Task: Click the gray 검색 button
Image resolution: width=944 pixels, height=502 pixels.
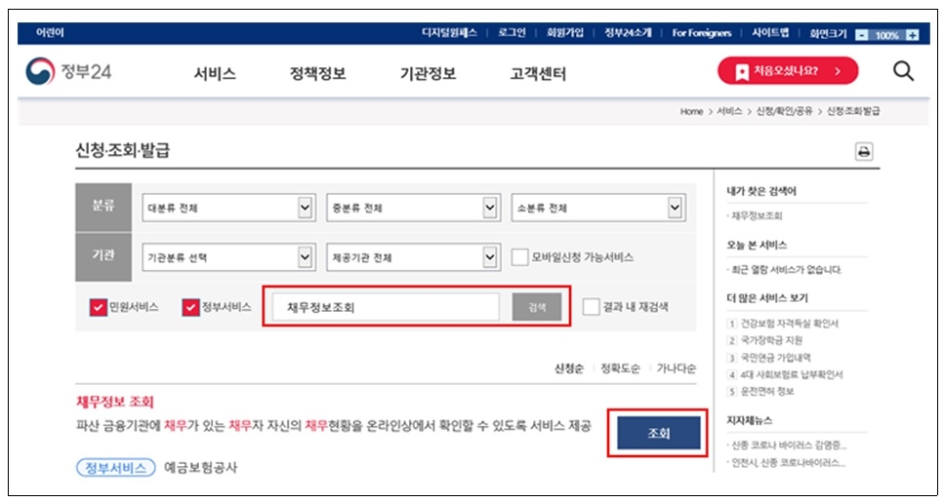Action: tap(537, 307)
